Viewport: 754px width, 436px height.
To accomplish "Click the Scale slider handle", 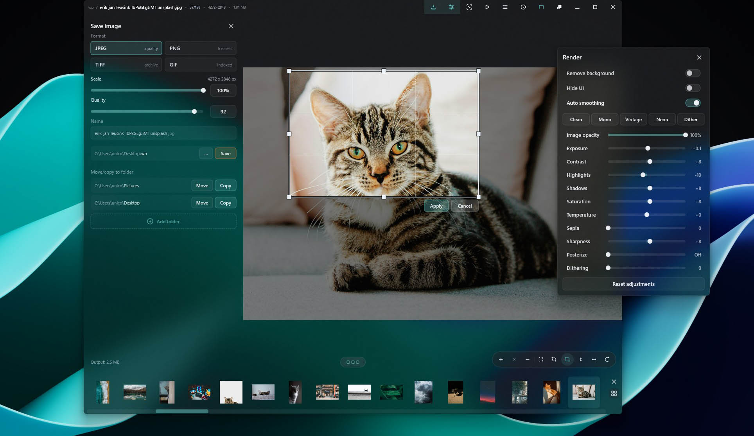I will 203,90.
